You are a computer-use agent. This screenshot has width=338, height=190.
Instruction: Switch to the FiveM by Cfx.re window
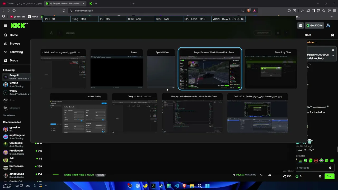[x=271, y=68]
